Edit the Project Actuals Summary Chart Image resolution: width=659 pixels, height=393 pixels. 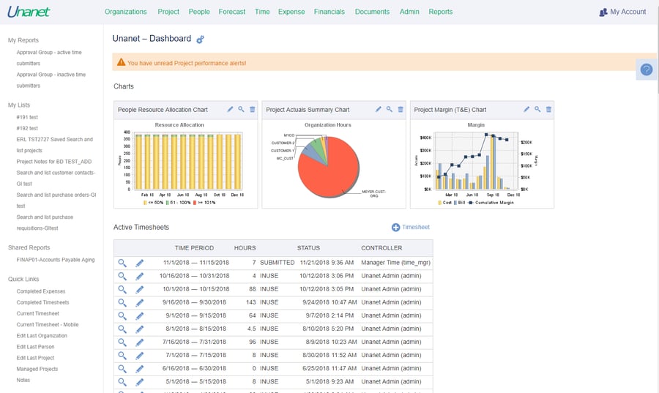click(379, 109)
